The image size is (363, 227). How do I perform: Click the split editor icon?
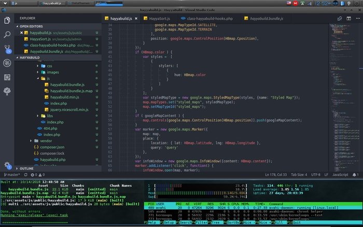pos(348,19)
